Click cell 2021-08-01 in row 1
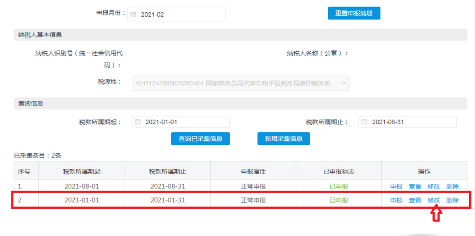The height and width of the screenshot is (236, 475). coord(82,186)
